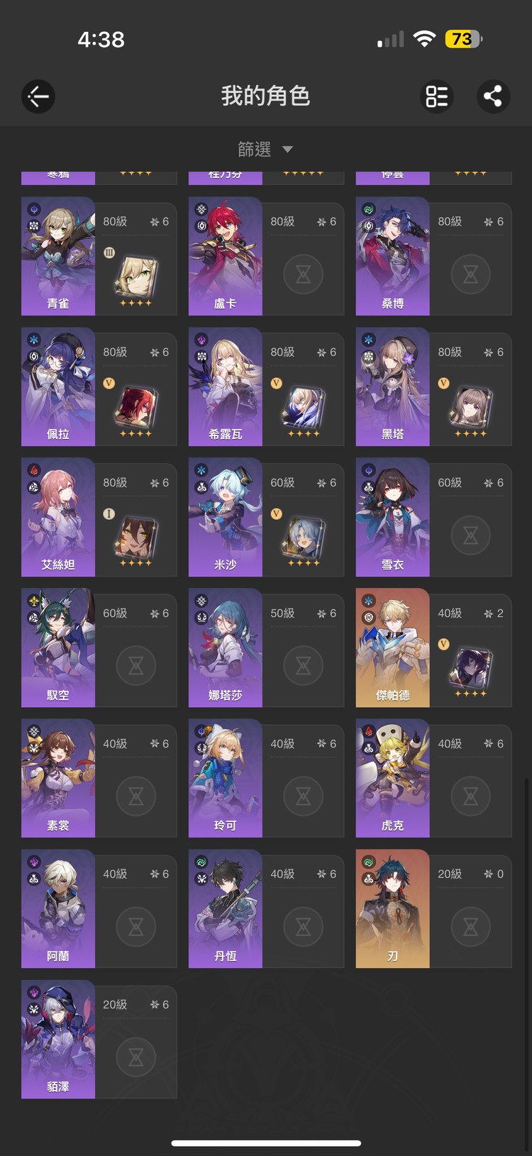Click the arrow beside 篩選

point(287,150)
